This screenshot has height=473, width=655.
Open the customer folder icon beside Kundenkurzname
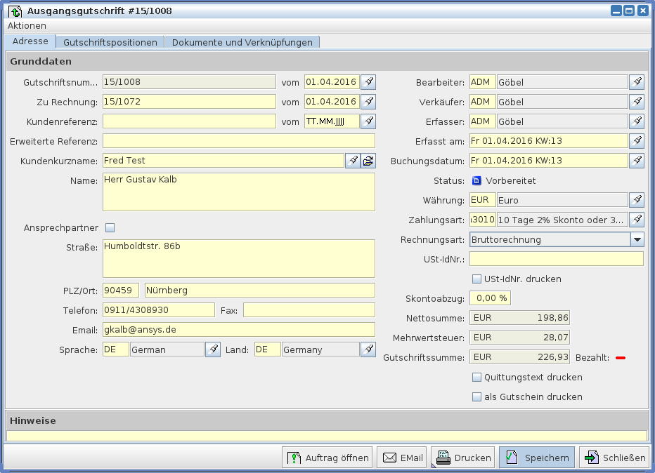click(368, 161)
